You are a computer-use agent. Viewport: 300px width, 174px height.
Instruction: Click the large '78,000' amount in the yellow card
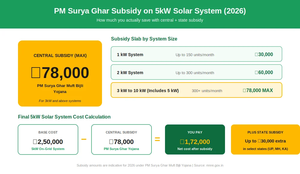click(60, 73)
